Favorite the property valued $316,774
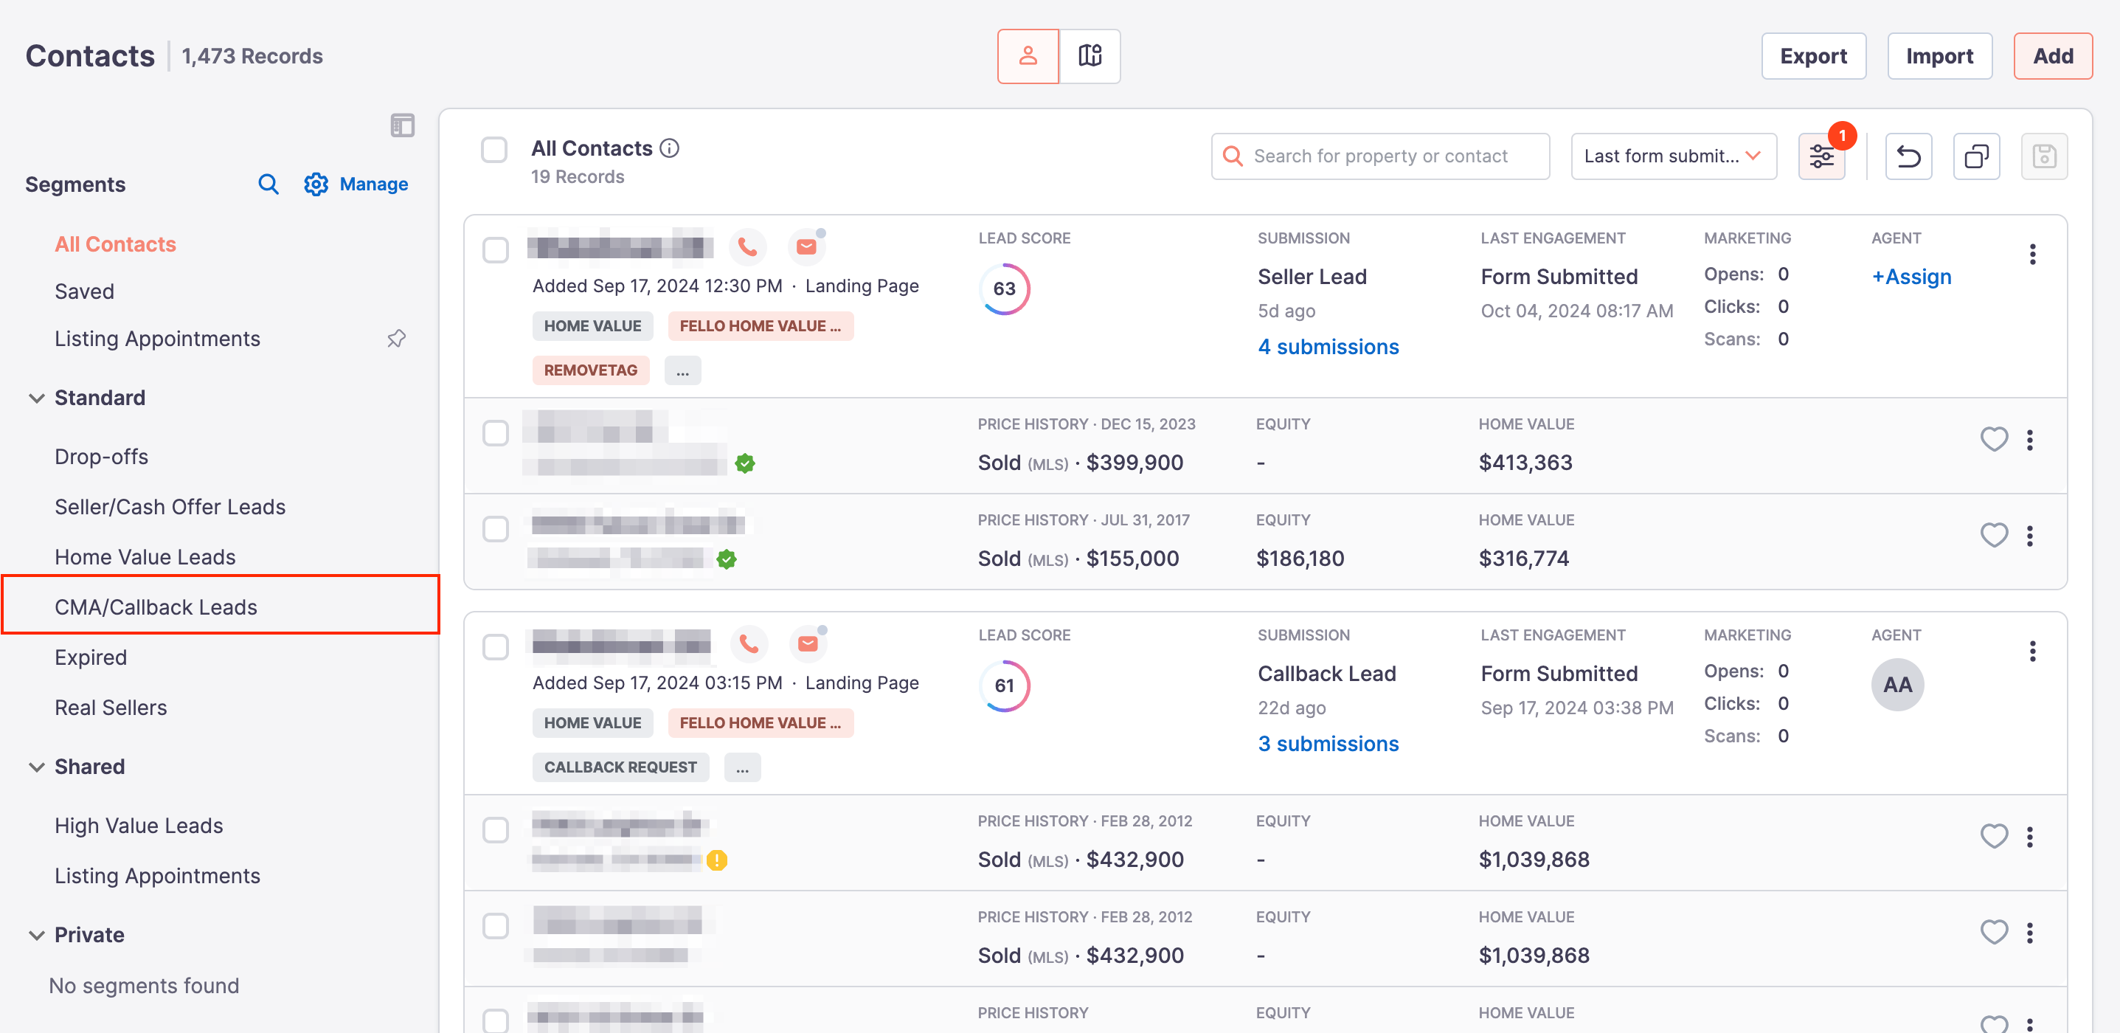The height and width of the screenshot is (1033, 2120). click(x=1993, y=535)
